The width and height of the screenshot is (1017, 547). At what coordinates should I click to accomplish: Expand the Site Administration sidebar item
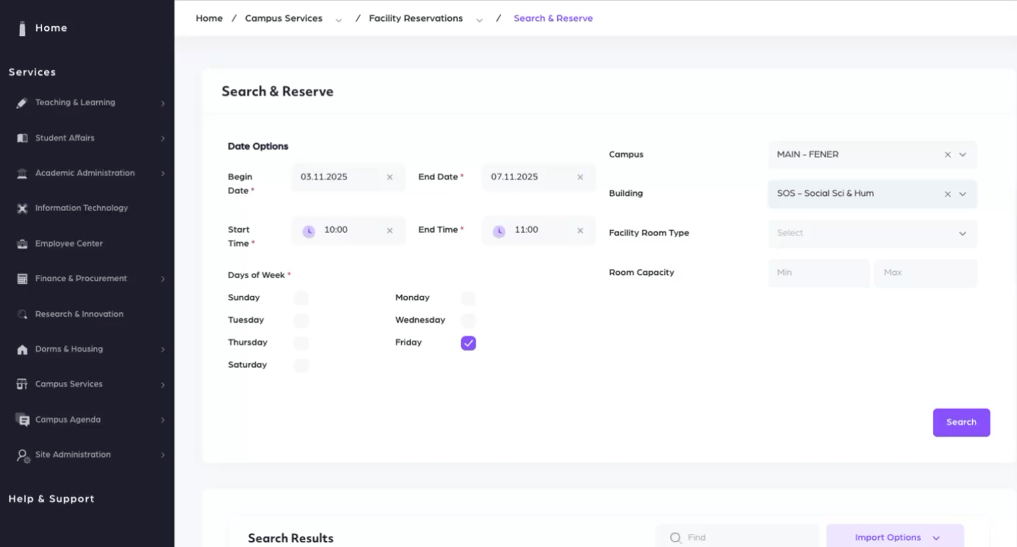pos(72,455)
